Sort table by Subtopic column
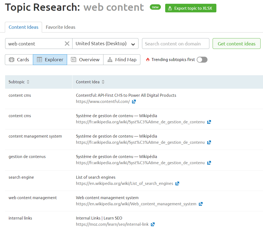263x230 pixels. tap(28, 82)
